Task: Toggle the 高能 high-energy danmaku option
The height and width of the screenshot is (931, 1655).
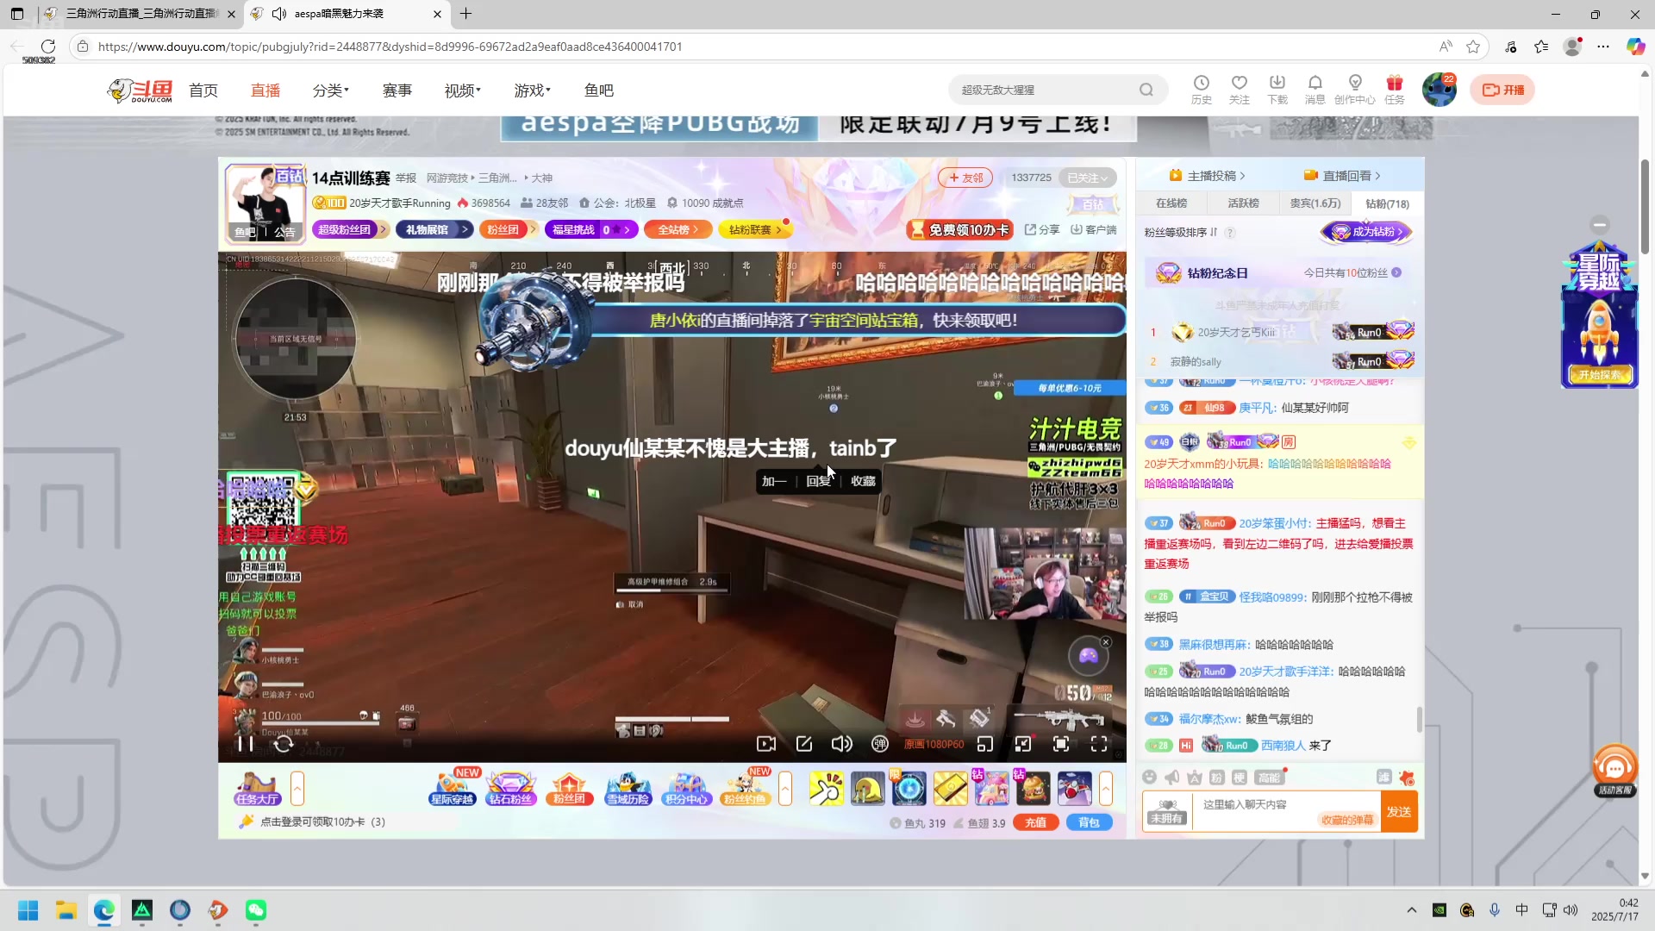Action: [1269, 778]
